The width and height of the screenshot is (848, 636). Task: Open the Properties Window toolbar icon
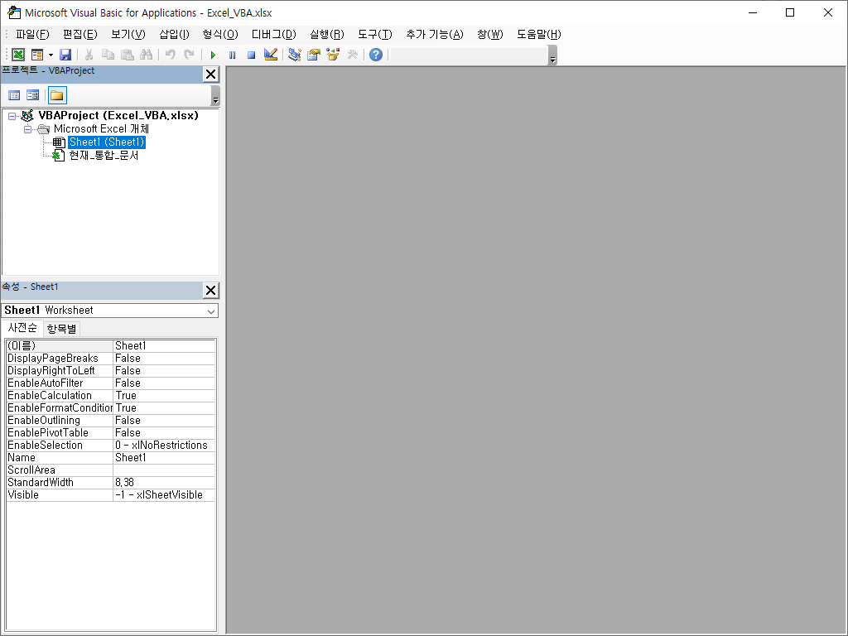point(314,55)
